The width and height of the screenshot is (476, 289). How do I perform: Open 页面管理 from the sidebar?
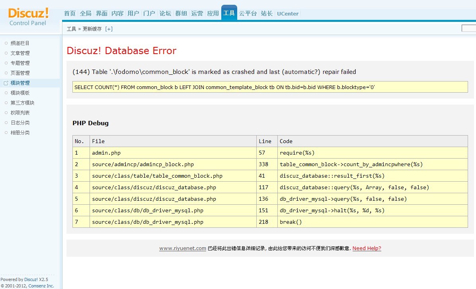click(x=20, y=73)
